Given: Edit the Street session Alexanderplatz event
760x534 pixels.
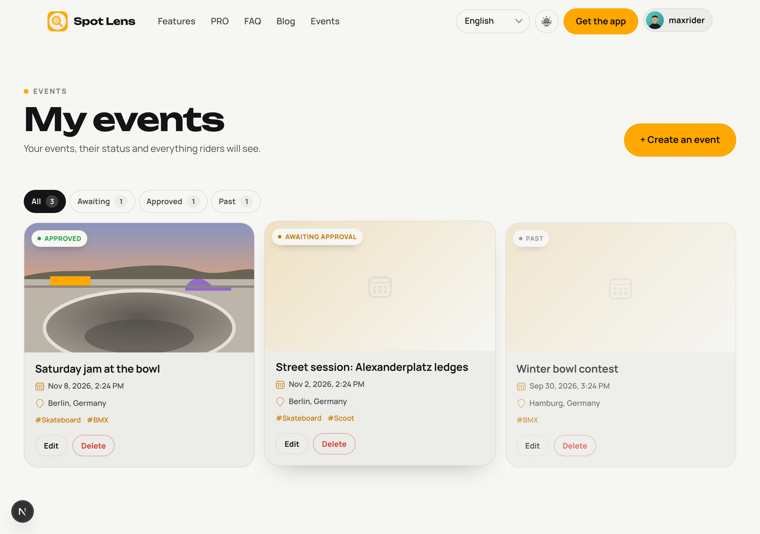Looking at the screenshot, I should click(292, 444).
